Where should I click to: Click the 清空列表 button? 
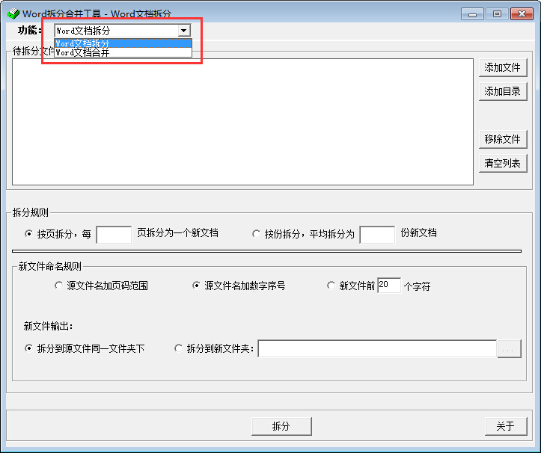(x=503, y=164)
